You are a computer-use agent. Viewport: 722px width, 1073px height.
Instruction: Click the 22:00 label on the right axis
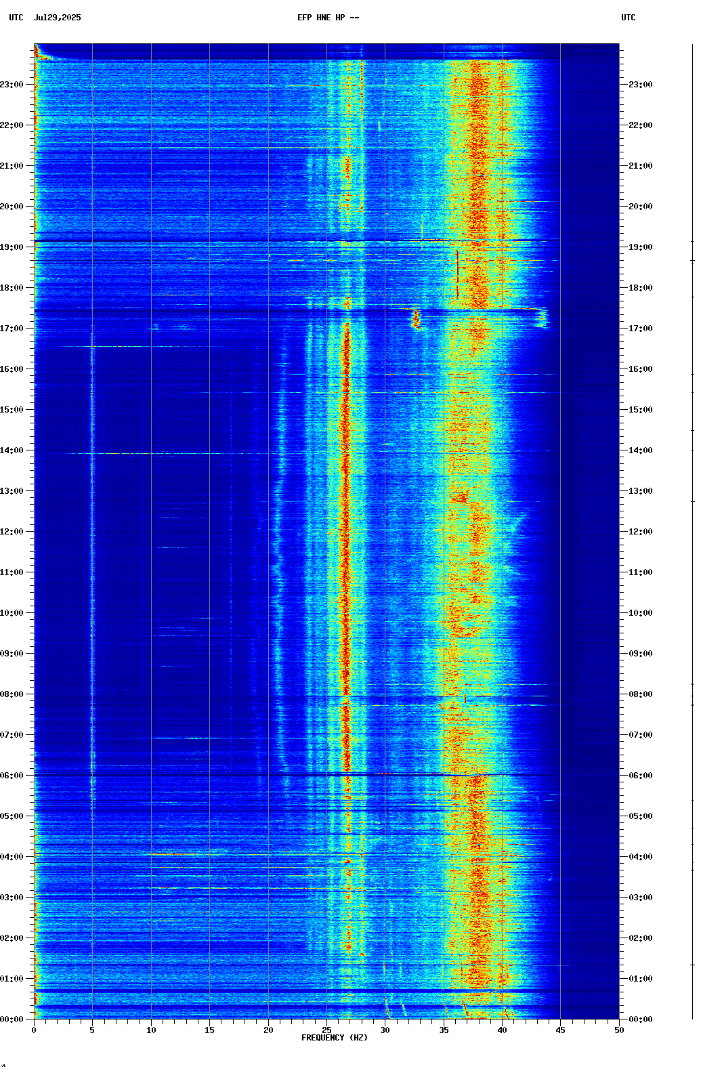pos(641,125)
